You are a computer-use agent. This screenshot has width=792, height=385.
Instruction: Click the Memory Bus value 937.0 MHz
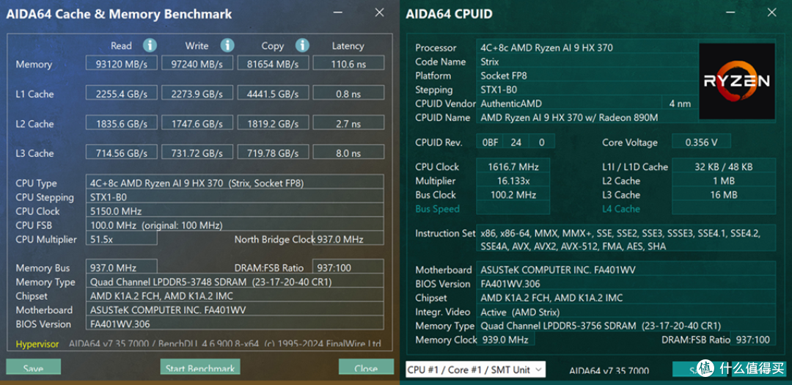click(121, 268)
